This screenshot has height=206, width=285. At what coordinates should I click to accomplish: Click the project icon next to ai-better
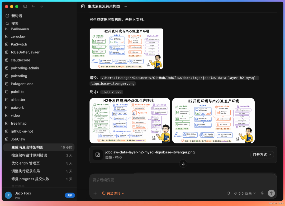[7, 100]
